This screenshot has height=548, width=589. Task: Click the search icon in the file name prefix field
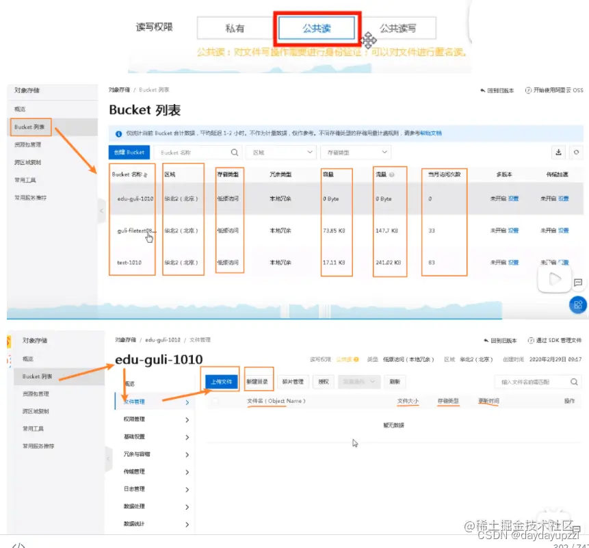[x=574, y=382]
